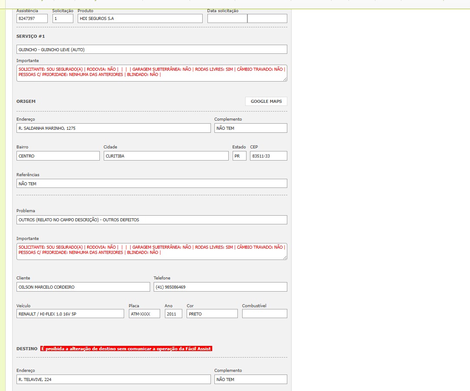
Task: Click the Ano field showing 2011
Action: pos(173,314)
